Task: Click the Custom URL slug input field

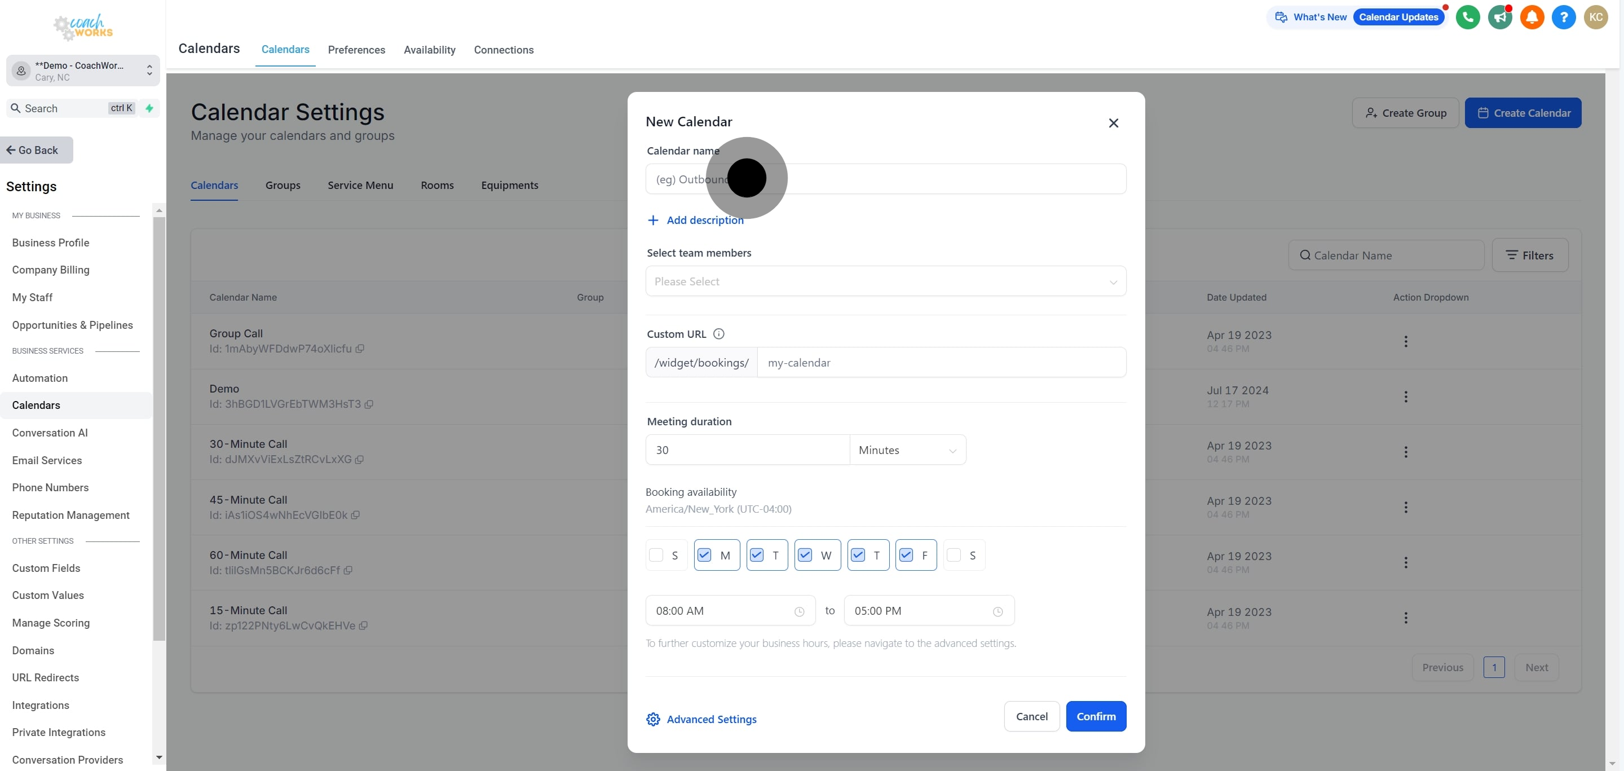Action: click(x=941, y=363)
